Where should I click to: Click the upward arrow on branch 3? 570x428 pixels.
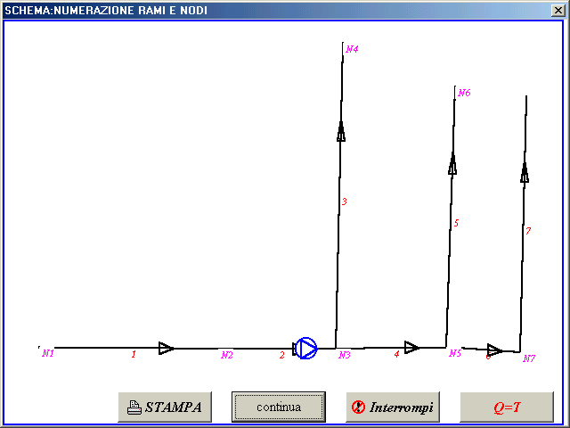(x=341, y=131)
